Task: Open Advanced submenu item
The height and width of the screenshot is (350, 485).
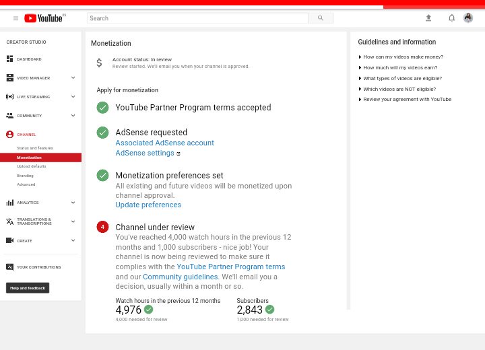Action: click(x=26, y=184)
